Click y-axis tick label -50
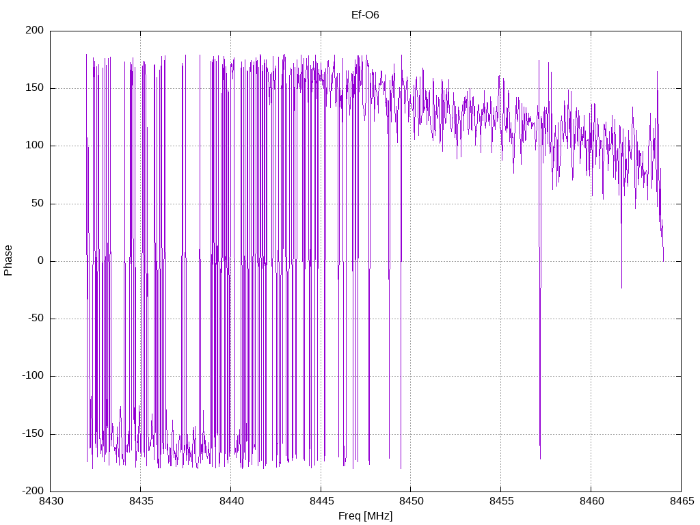The width and height of the screenshot is (700, 525). (36, 319)
